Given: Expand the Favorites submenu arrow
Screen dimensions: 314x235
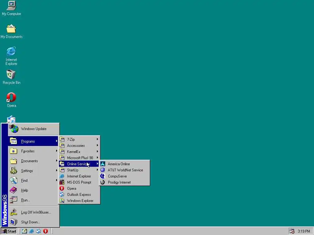Looking at the screenshot, I should [x=57, y=151].
